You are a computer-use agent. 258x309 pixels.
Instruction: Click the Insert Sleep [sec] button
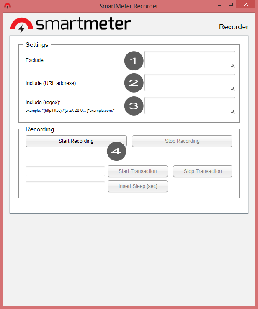pos(137,186)
